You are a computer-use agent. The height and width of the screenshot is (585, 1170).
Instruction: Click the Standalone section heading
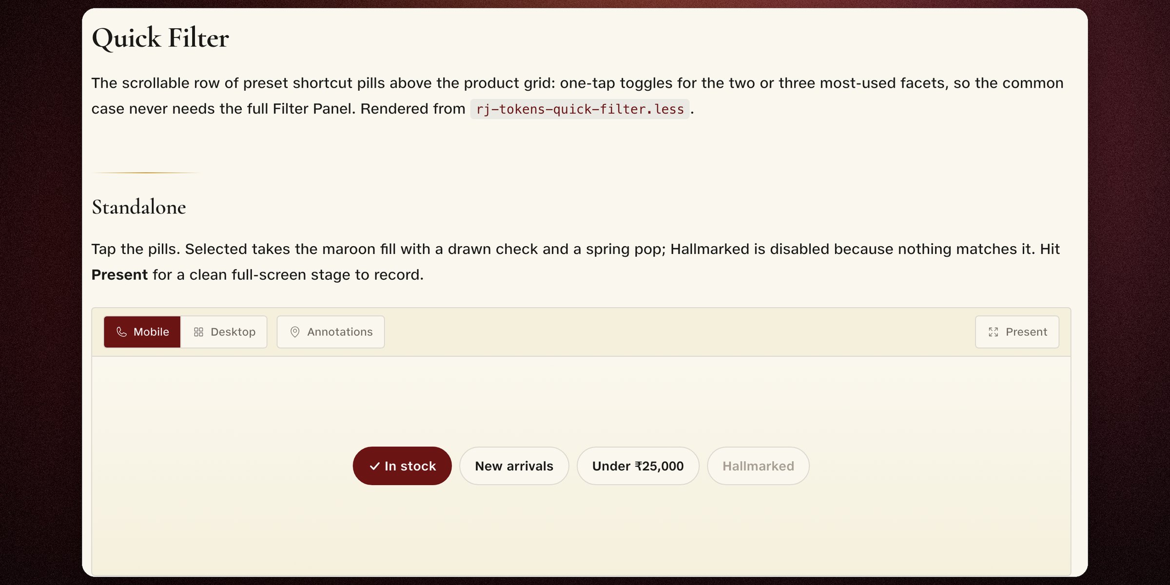point(139,207)
